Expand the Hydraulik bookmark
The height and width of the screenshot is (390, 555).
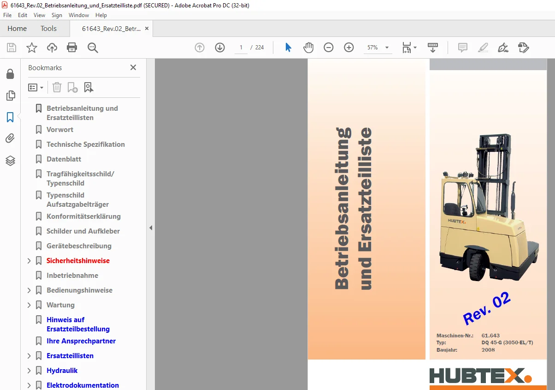pos(29,371)
